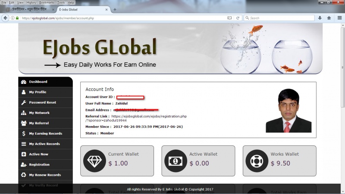Open the View menu
Image resolution: width=345 pixels, height=194 pixels.
tap(20, 3)
